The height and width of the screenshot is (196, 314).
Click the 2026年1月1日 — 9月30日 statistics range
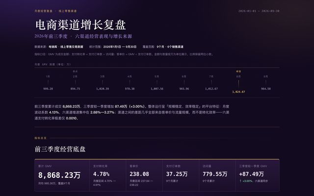click(x=120, y=47)
